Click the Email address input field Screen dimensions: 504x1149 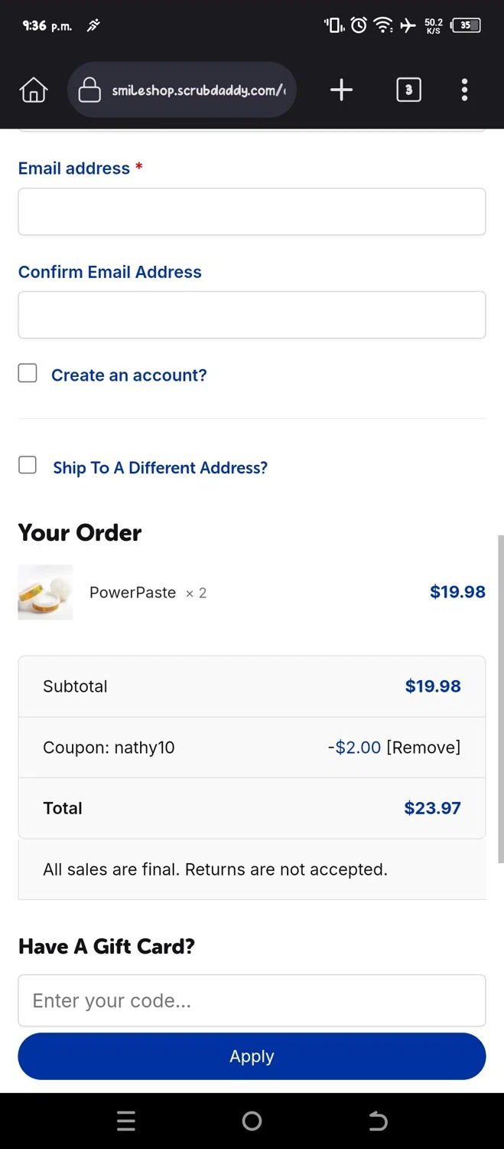click(x=252, y=211)
